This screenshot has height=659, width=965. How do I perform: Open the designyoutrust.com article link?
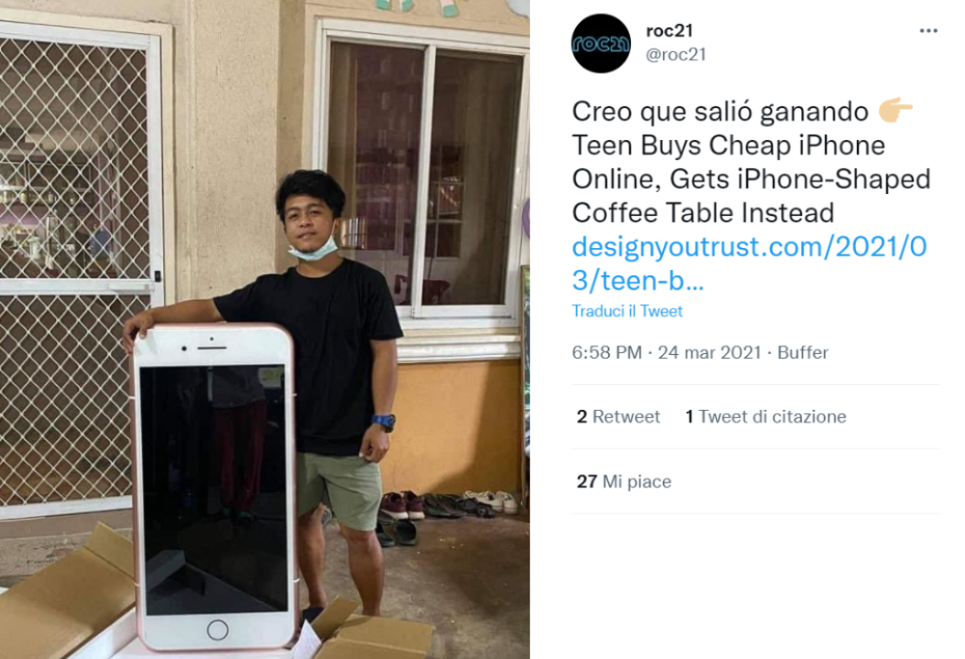tap(749, 263)
